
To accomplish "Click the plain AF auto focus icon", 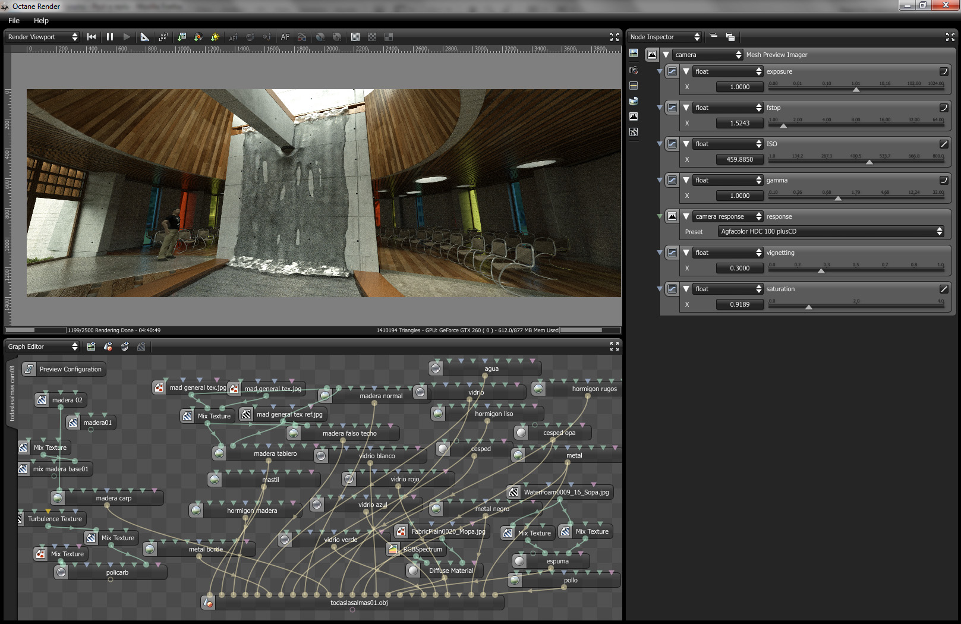I will click(285, 37).
